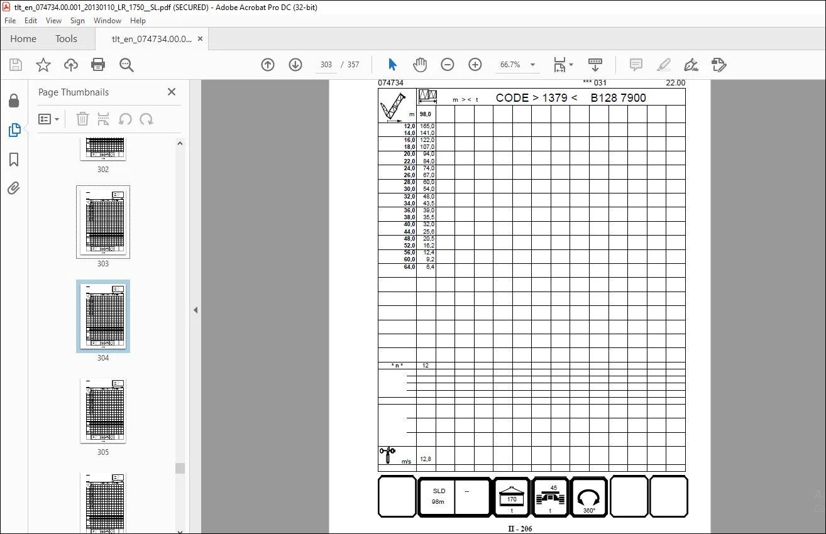
Task: Close the open document tab
Action: pyautogui.click(x=201, y=39)
